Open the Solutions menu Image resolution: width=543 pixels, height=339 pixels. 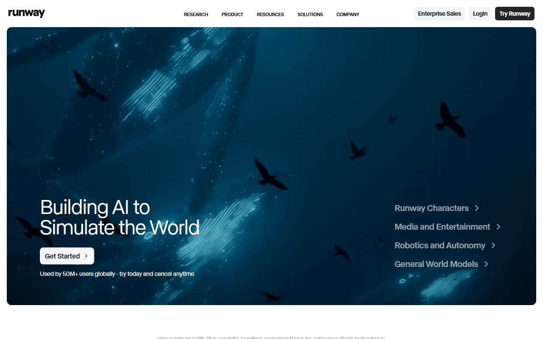[x=310, y=14]
